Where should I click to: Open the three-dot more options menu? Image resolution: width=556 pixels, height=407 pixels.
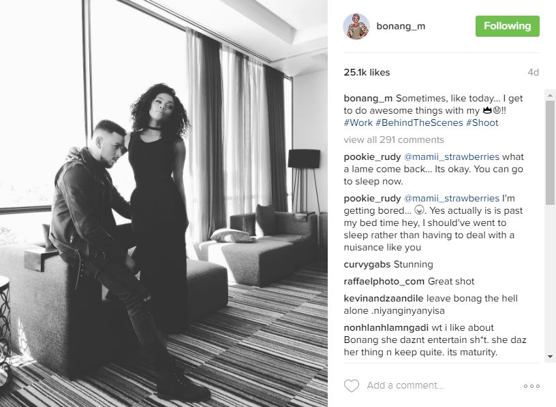(531, 386)
